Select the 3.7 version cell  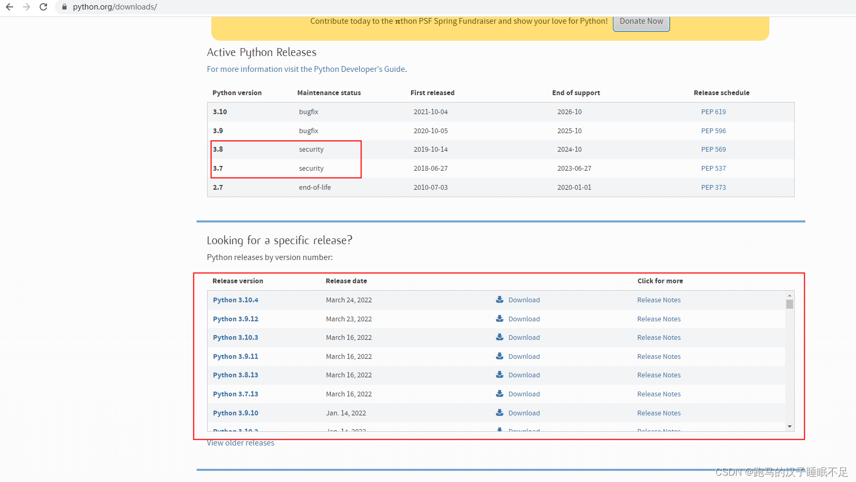[x=218, y=169]
